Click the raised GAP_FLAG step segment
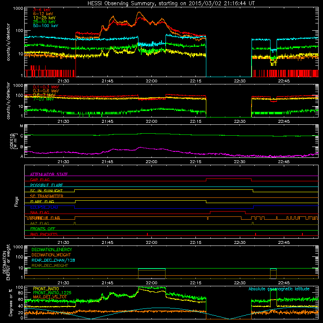Viewport: 323px width, 323px height. click(229, 179)
